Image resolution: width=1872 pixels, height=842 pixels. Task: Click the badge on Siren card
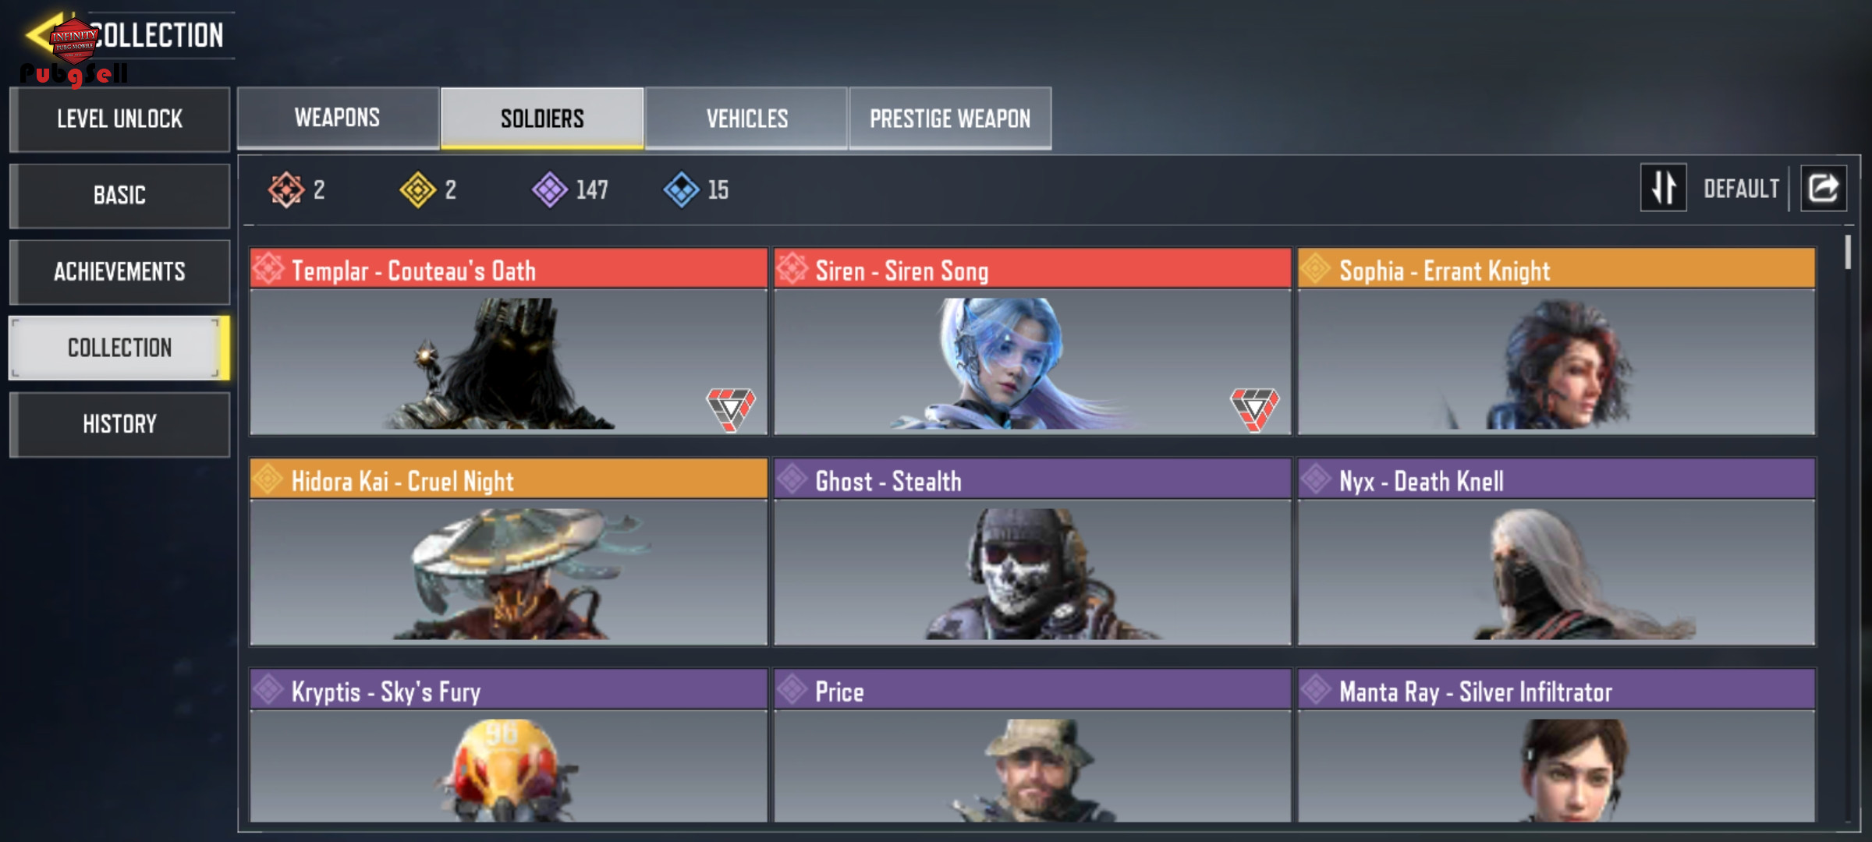(1255, 409)
